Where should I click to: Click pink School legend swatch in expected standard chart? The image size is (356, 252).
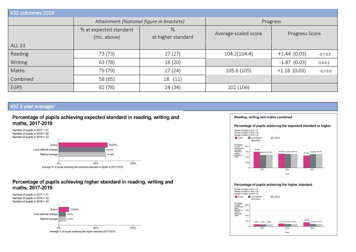[236, 138]
